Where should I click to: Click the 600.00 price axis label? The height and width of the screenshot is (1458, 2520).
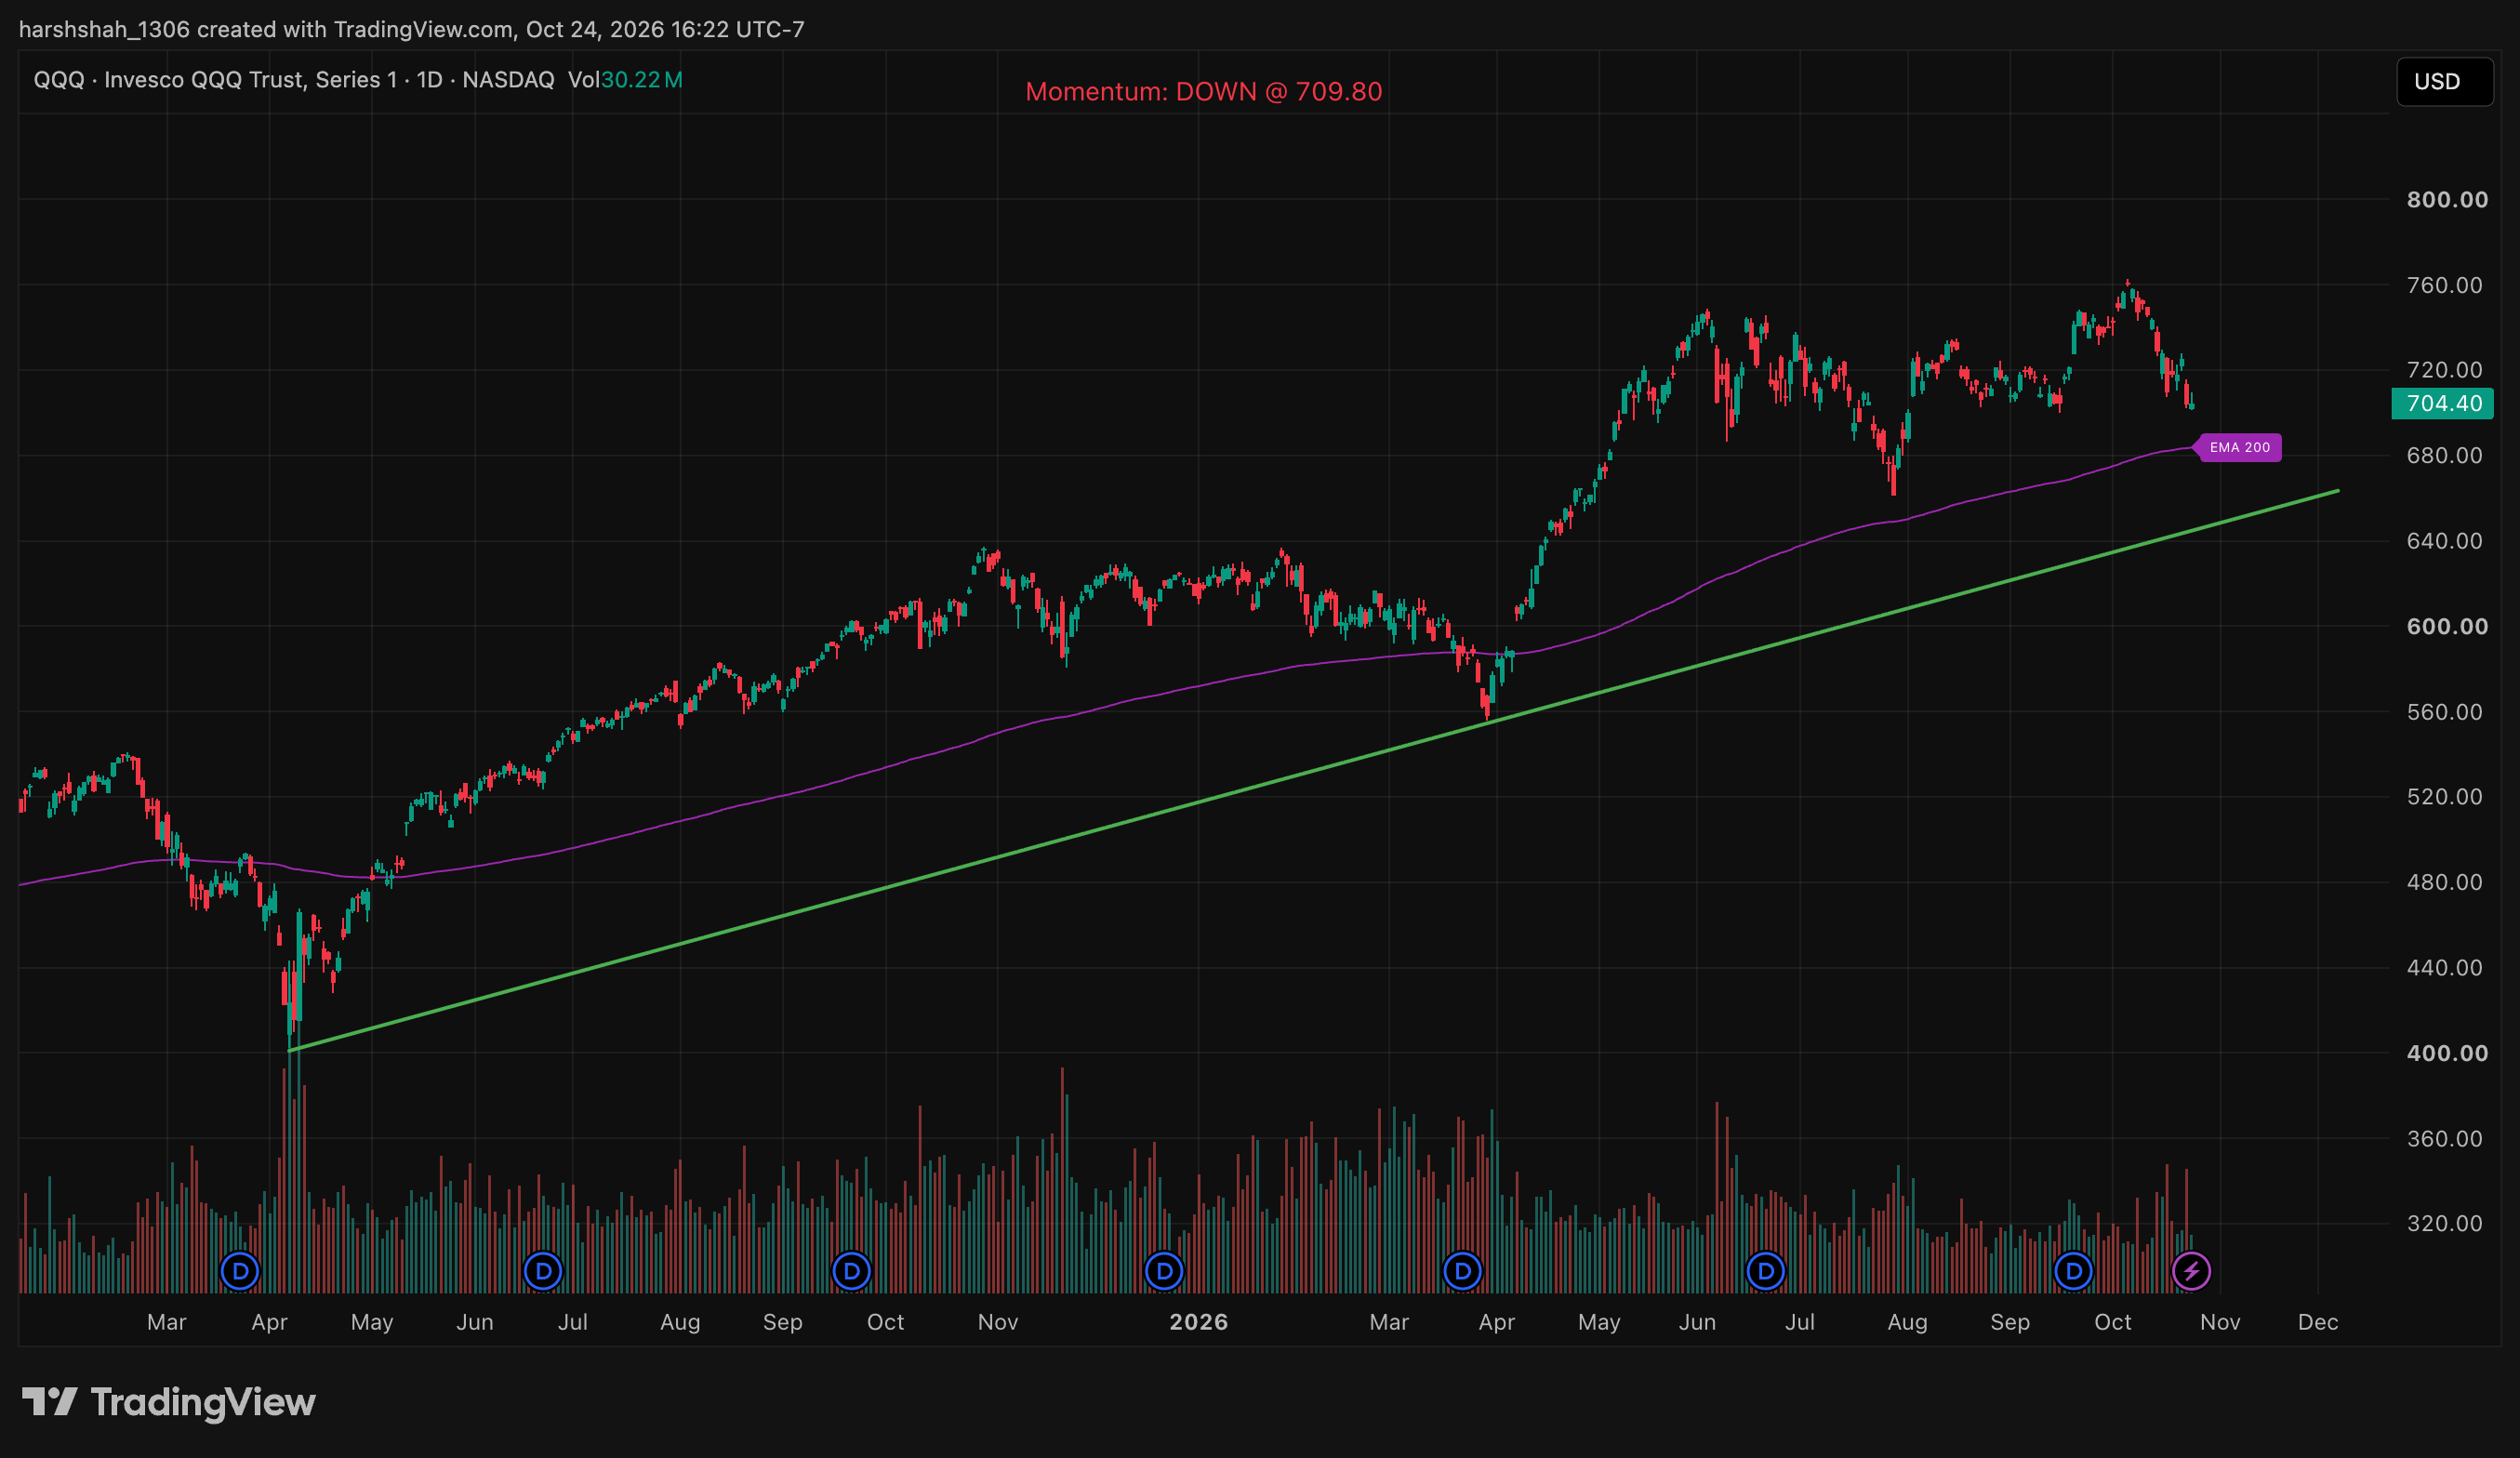[2447, 626]
